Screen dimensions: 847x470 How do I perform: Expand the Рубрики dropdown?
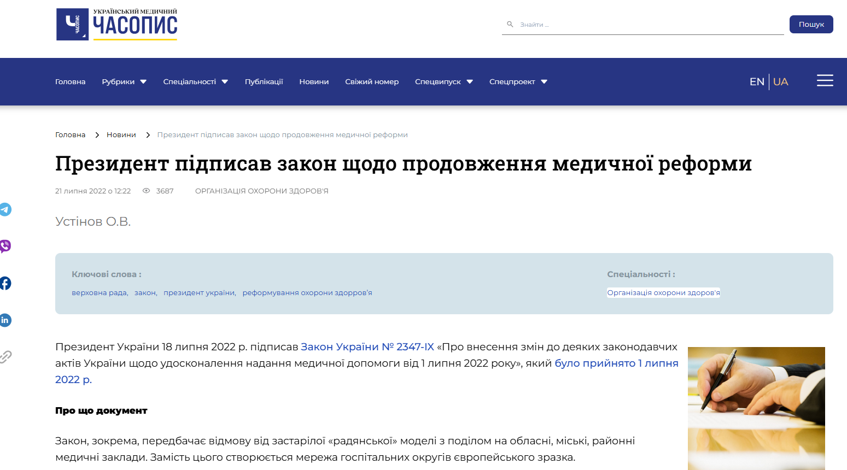[x=124, y=81]
